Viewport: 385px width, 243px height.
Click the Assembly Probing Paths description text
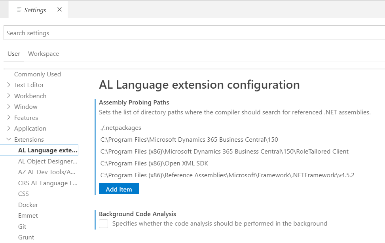pos(235,112)
